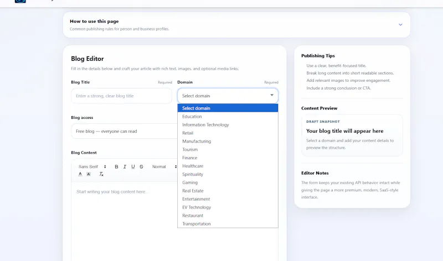This screenshot has height=261, width=443.
Task: Select Finance from the domain list
Action: point(228,158)
